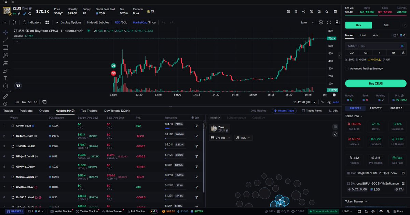Toggle MarketCap/Price chart mode
Image resolution: width=410 pixels, height=215 pixels.
tap(144, 22)
